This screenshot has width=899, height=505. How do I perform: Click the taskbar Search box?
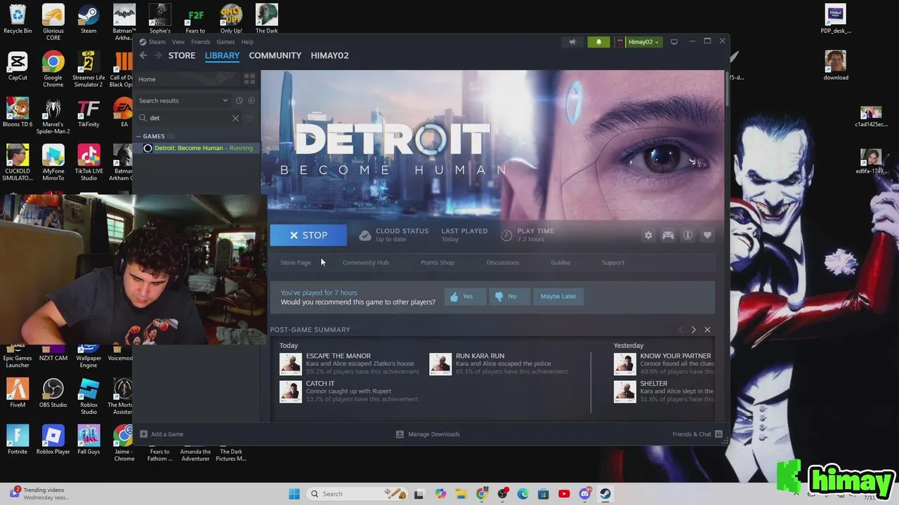pyautogui.click(x=357, y=494)
